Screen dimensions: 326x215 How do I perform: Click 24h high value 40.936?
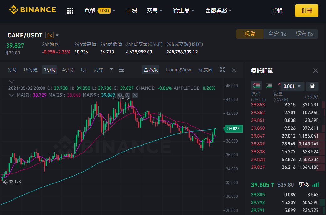(x=81, y=52)
